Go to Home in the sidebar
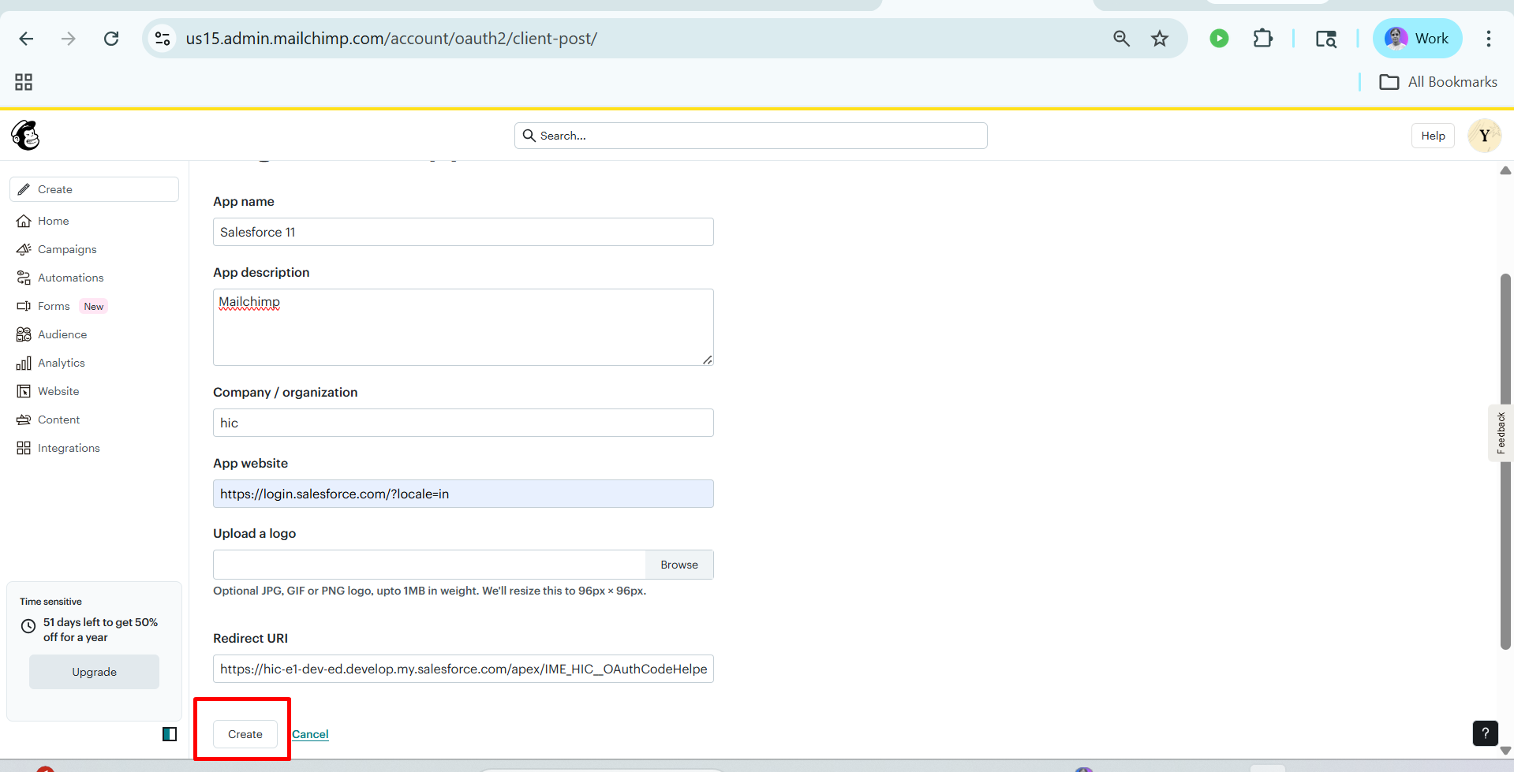 coord(53,221)
